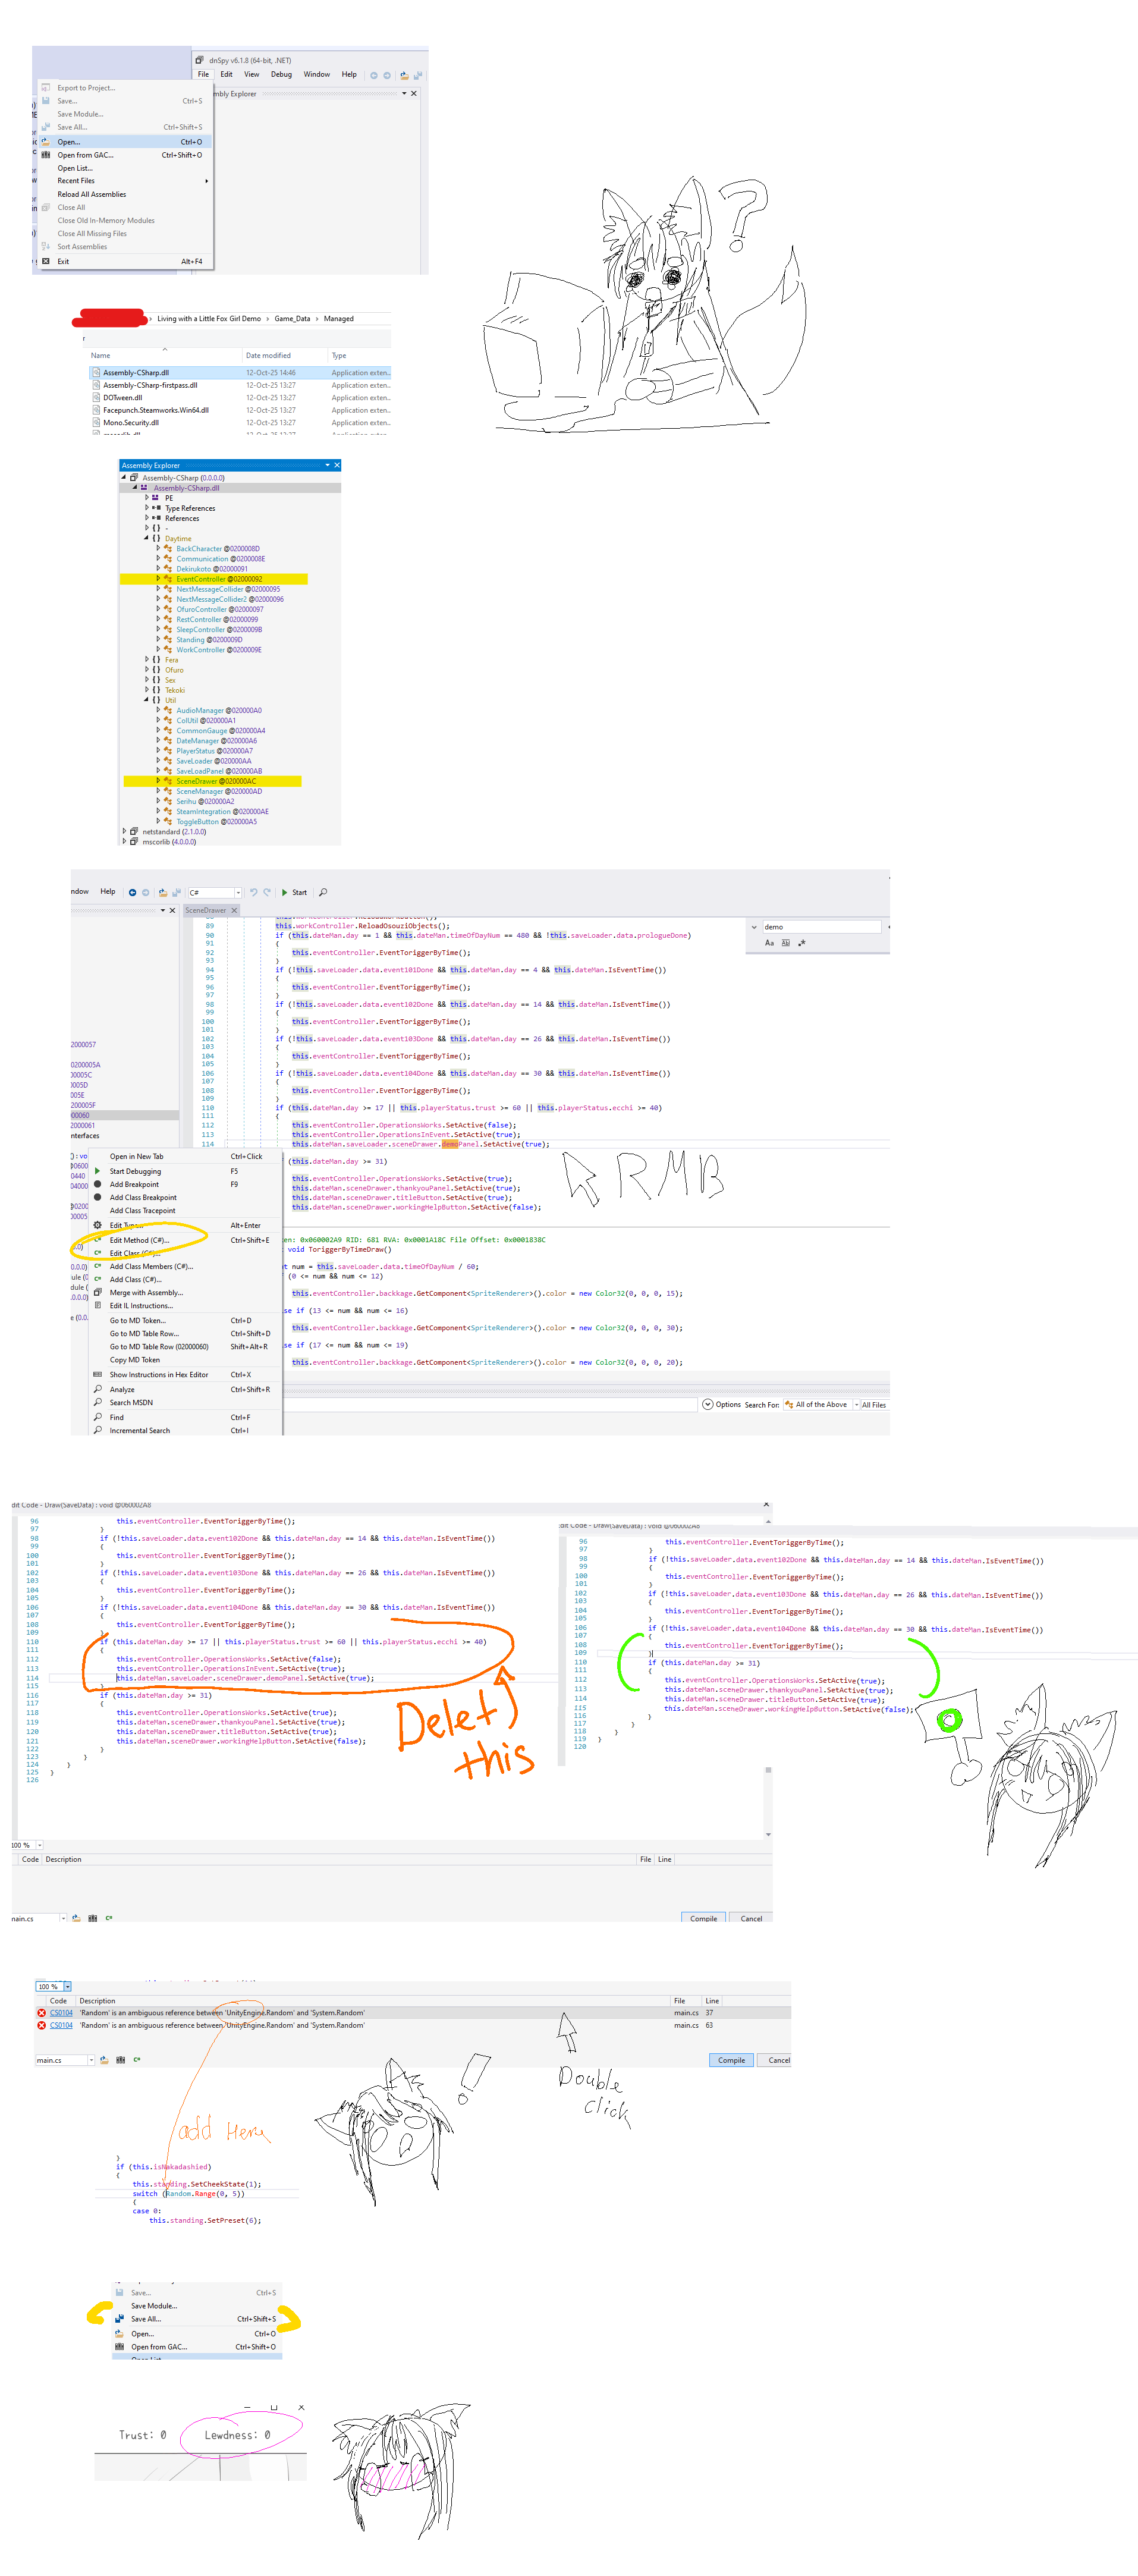Viewport: 1138px width, 2576px height.
Task: Open the Debug menu in the menu bar
Action: click(x=281, y=75)
